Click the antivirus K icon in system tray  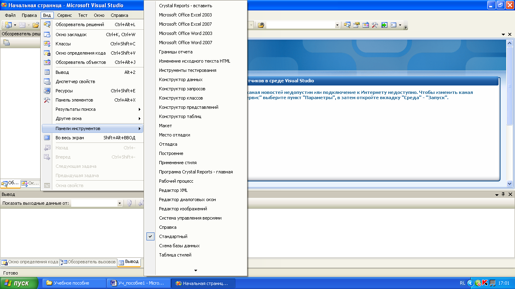coord(485,283)
